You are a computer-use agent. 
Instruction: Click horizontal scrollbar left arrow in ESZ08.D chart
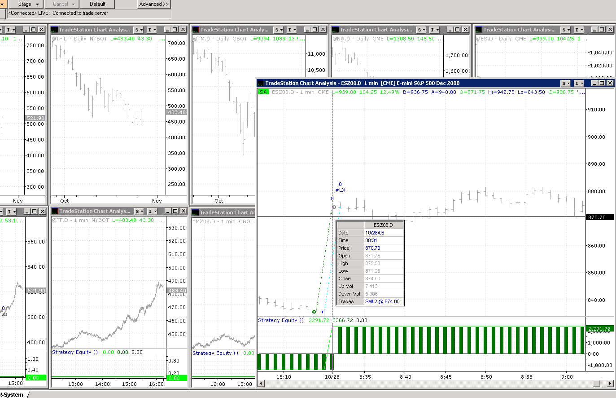[x=261, y=383]
